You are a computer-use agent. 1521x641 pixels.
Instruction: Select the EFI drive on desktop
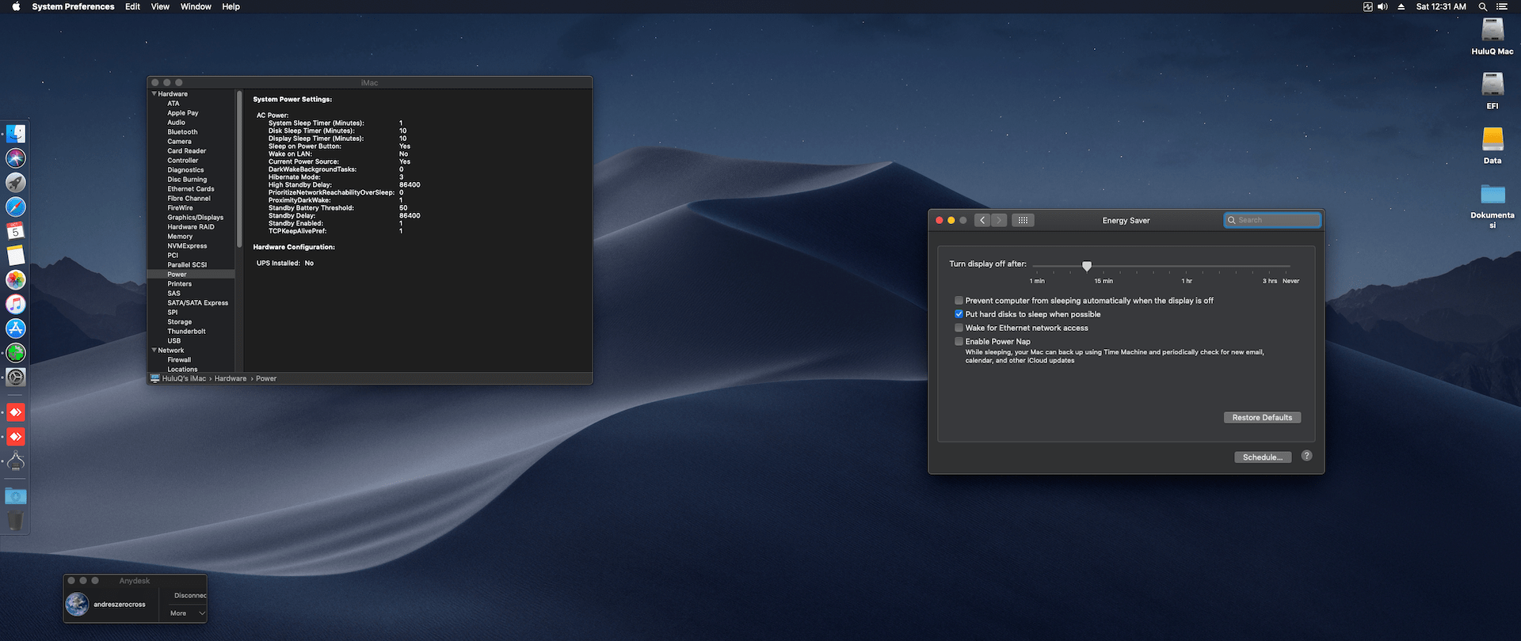(1492, 91)
